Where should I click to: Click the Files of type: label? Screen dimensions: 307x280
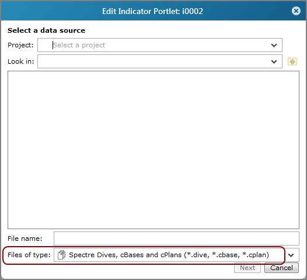point(29,255)
